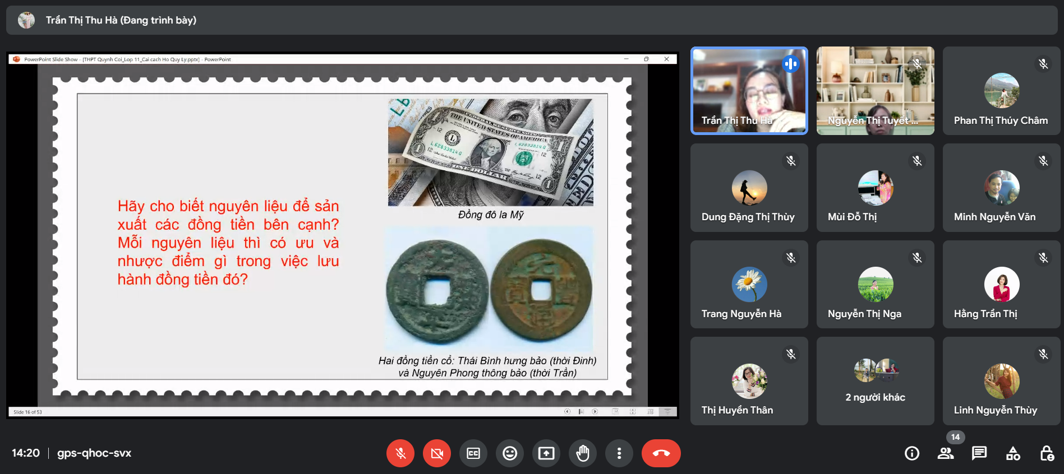Click Slide Show view button in PowerPoint status bar
The width and height of the screenshot is (1064, 474).
(x=667, y=412)
